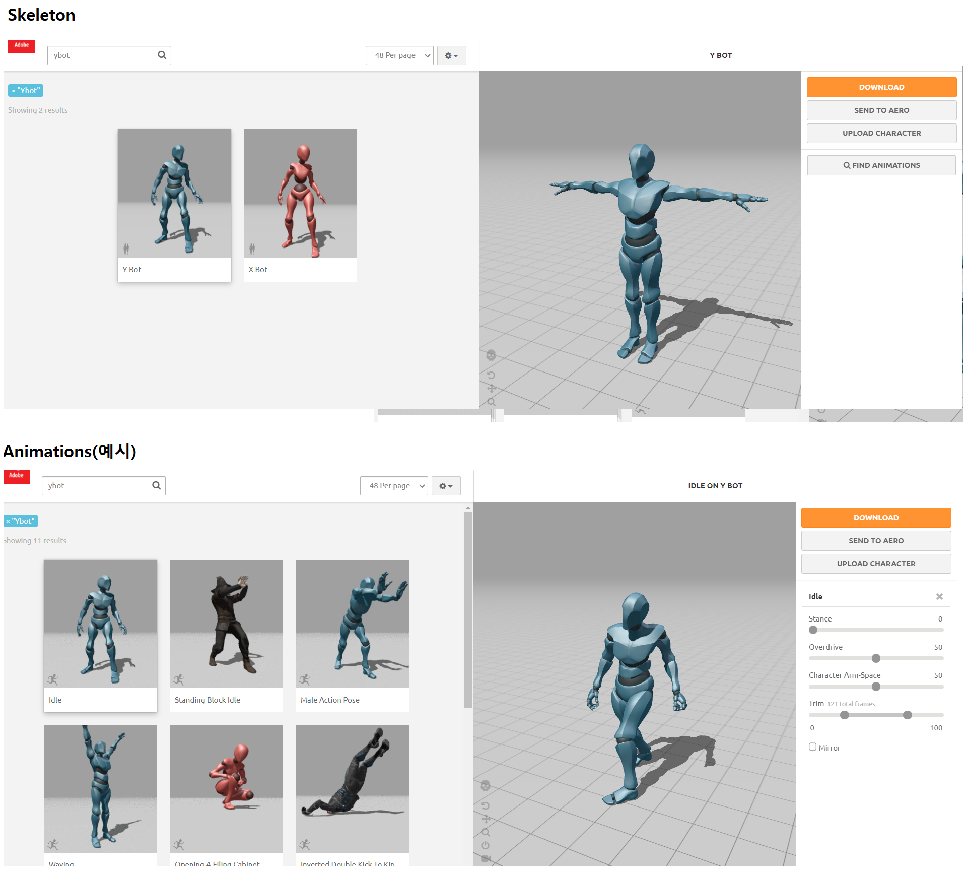Viewport: 967px width, 869px height.
Task: Click SEND TO AERO for Y Bot
Action: click(881, 110)
